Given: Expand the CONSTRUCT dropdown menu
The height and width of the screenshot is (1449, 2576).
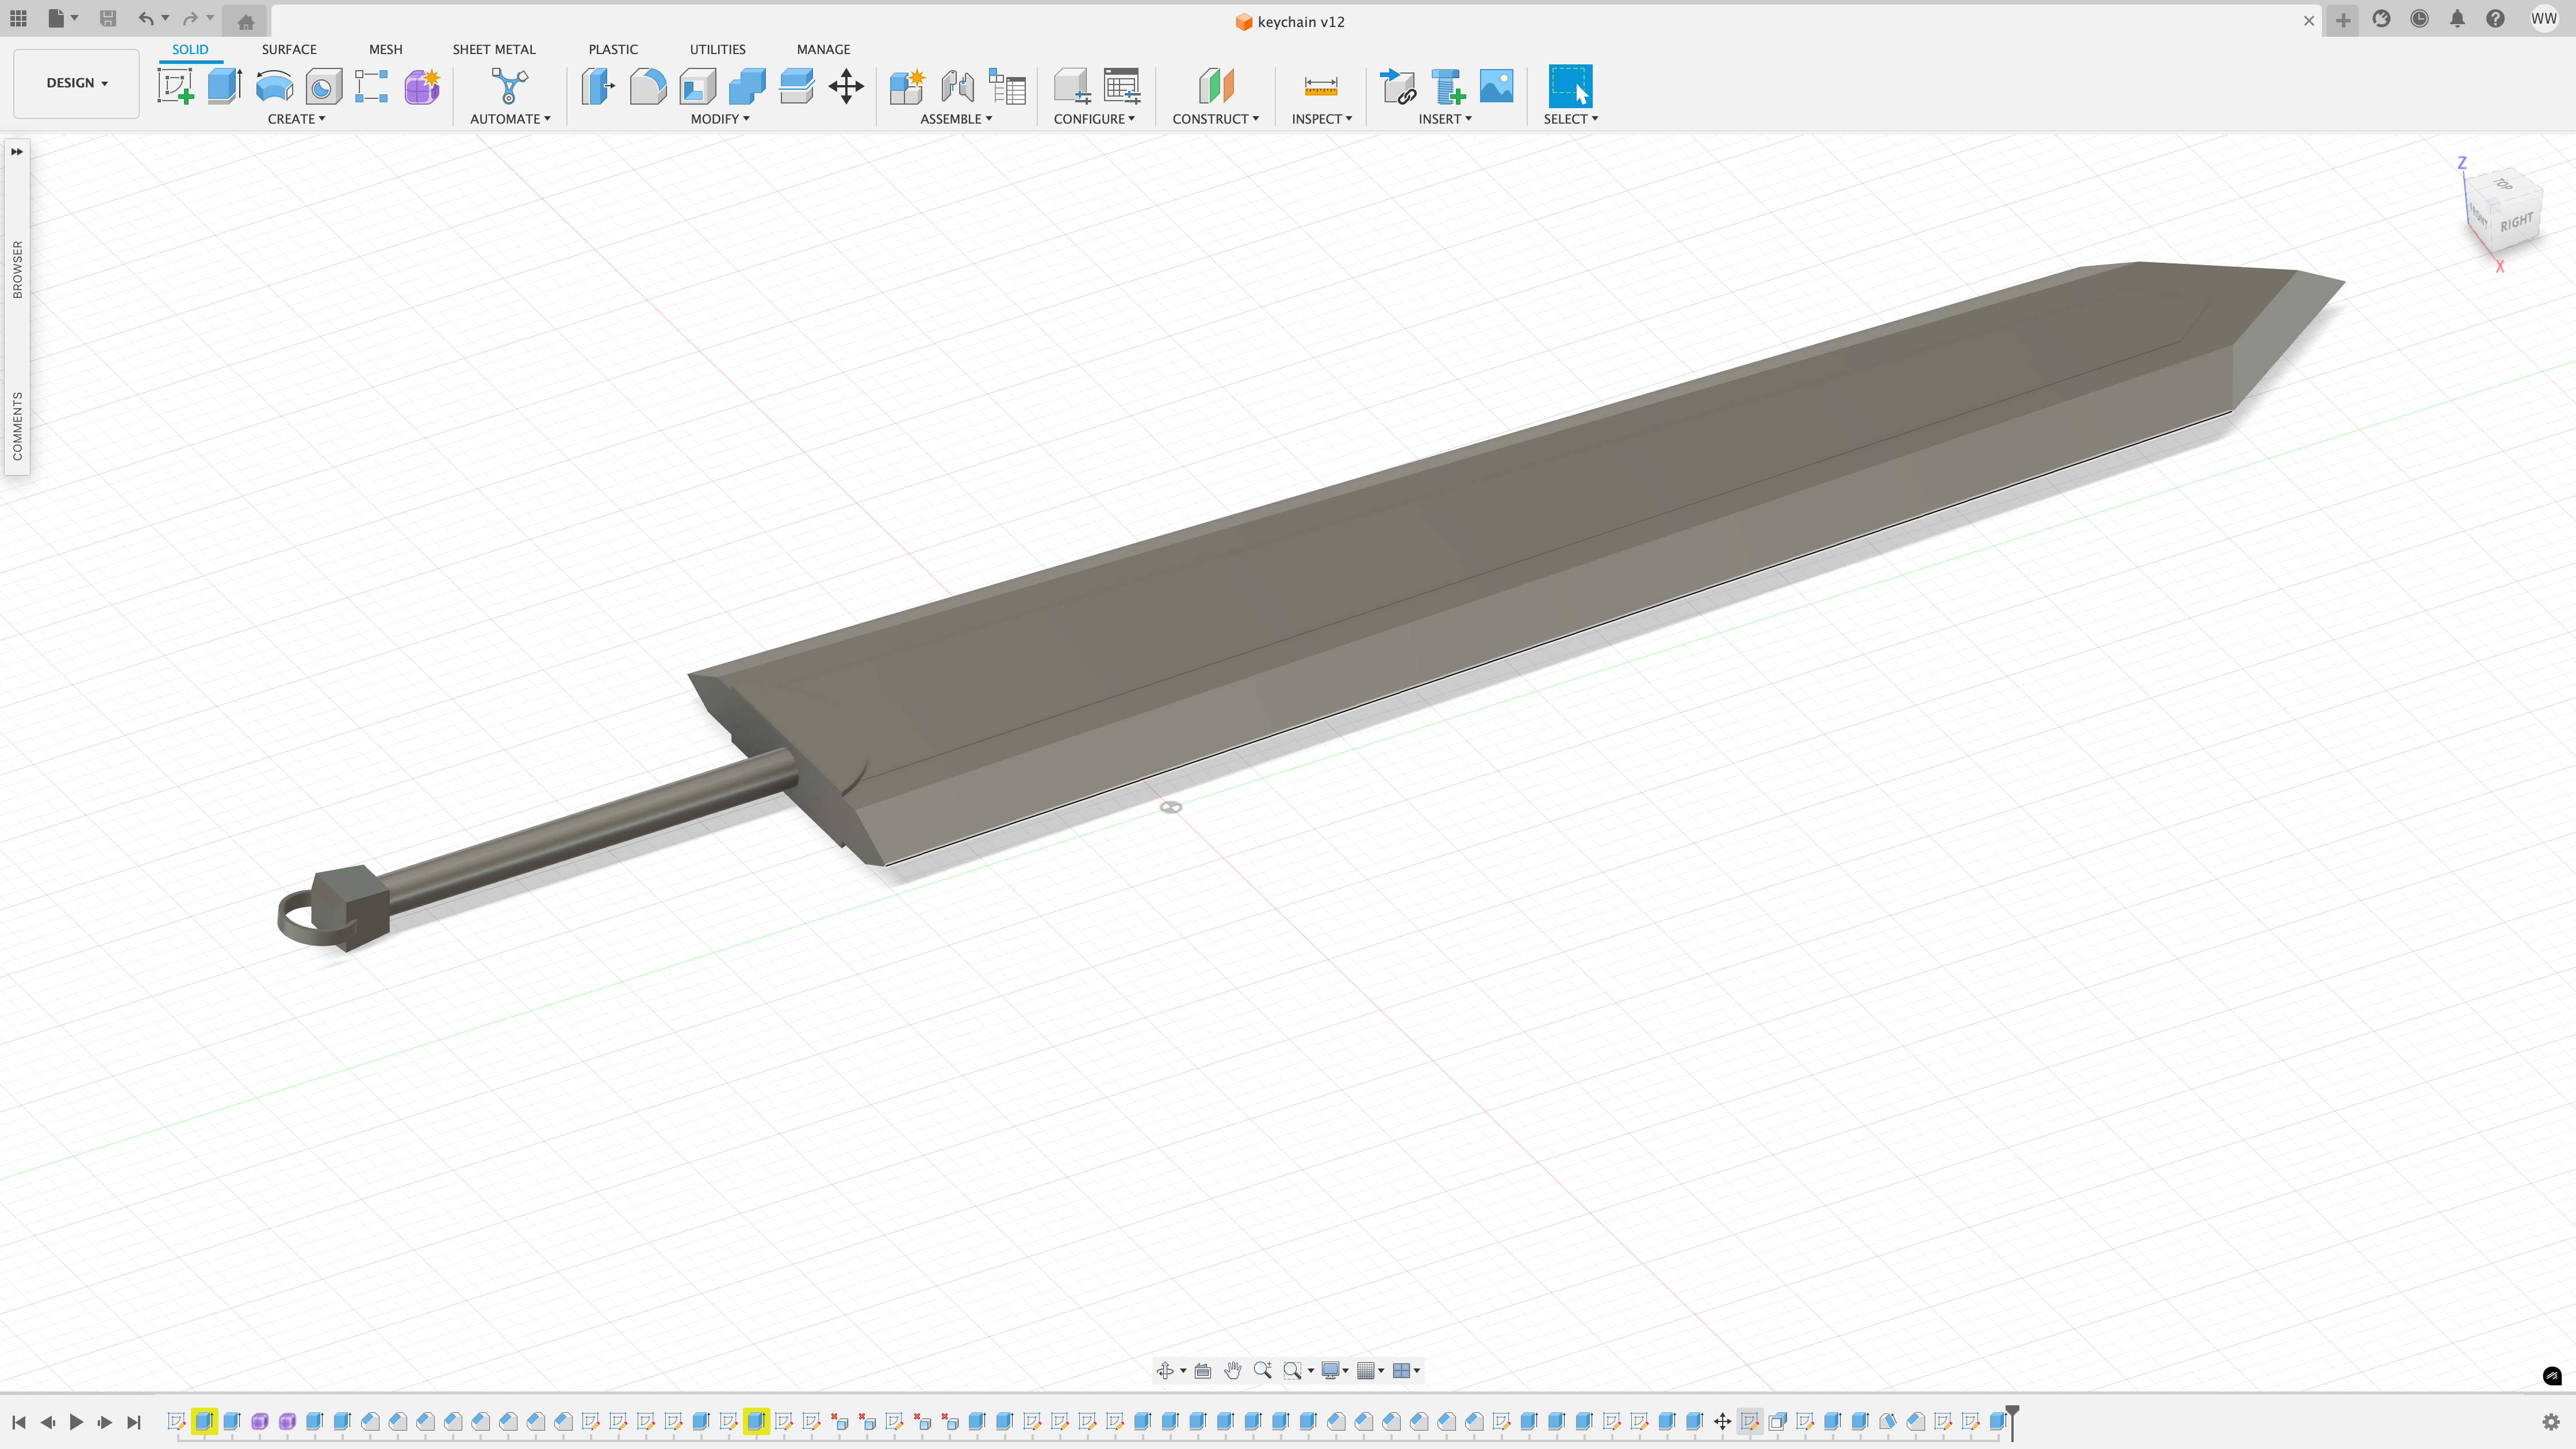Looking at the screenshot, I should 1215,118.
